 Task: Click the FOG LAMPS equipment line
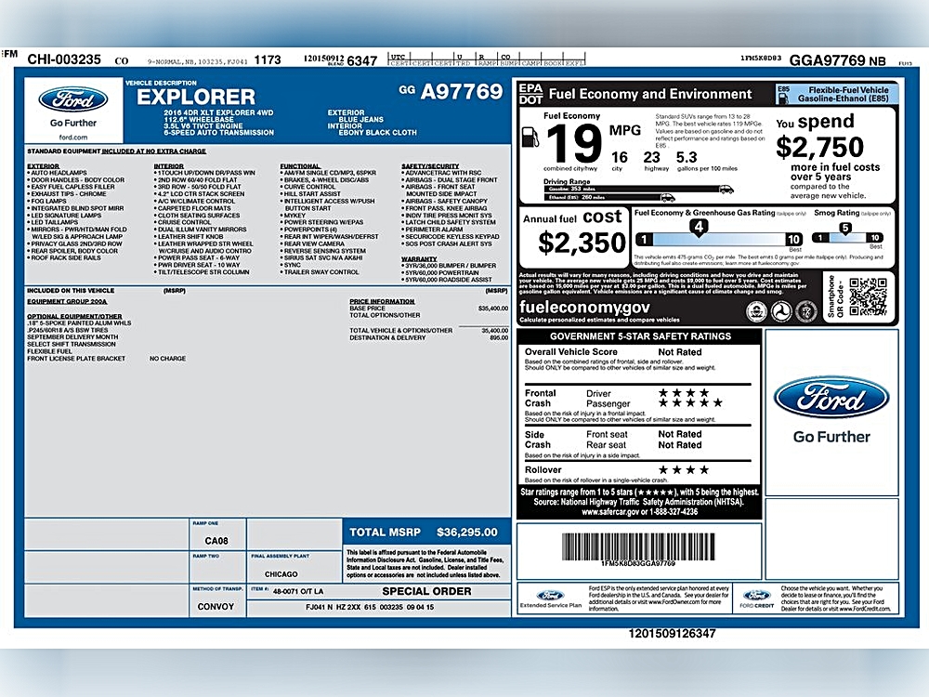point(48,201)
